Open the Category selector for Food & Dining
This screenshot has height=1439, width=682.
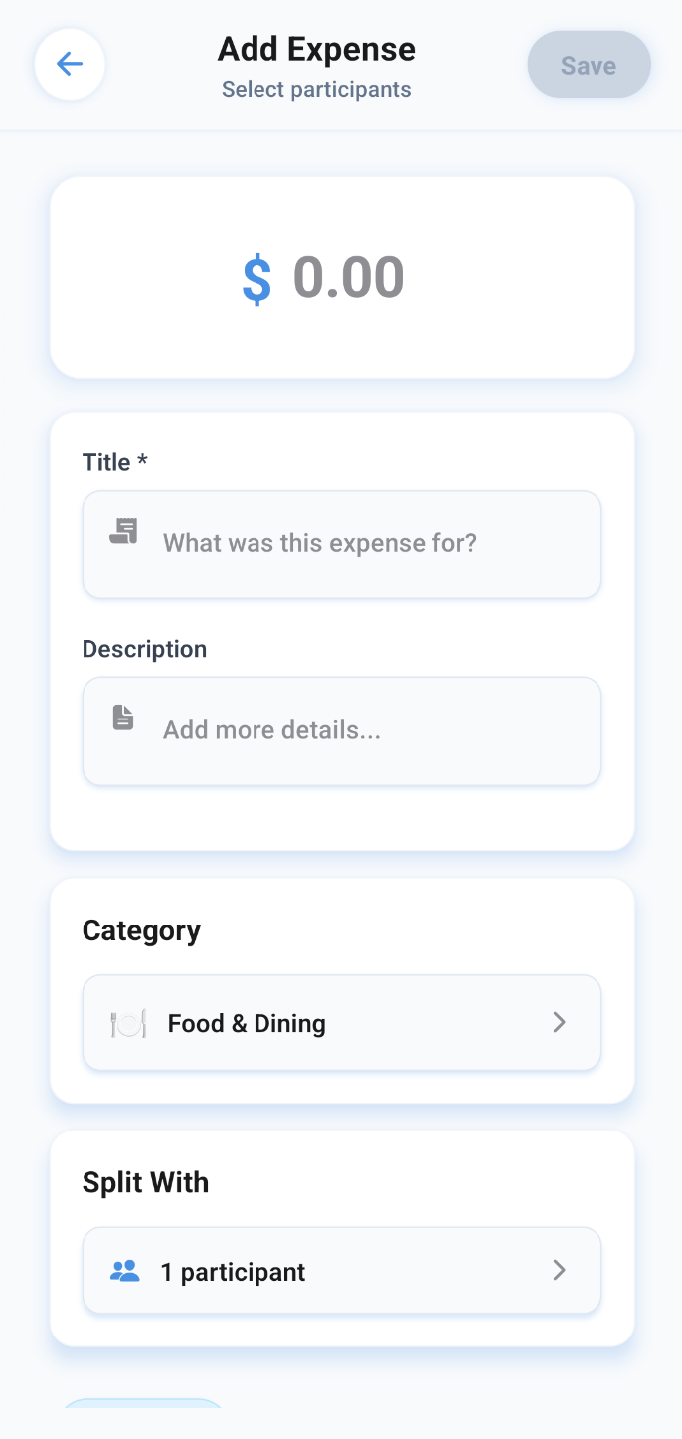tap(342, 1022)
